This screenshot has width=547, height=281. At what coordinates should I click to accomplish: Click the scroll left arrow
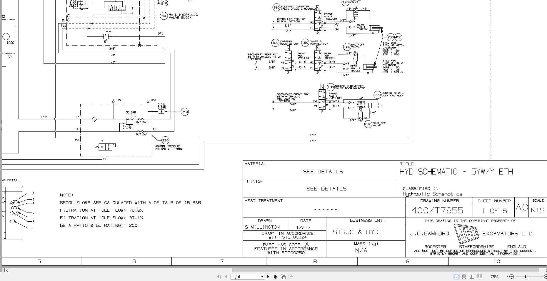tap(7, 270)
